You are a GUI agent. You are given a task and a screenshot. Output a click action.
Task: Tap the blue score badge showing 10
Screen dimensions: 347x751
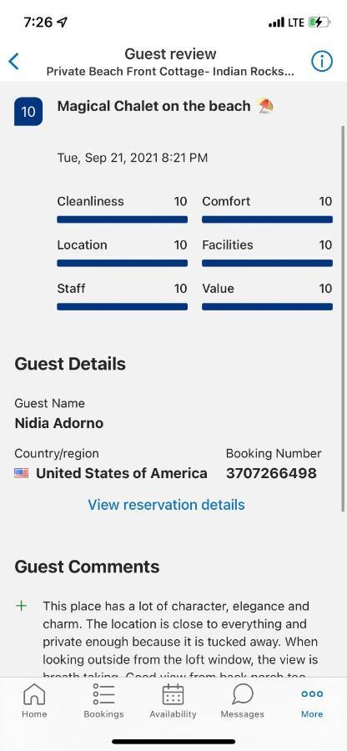click(28, 112)
